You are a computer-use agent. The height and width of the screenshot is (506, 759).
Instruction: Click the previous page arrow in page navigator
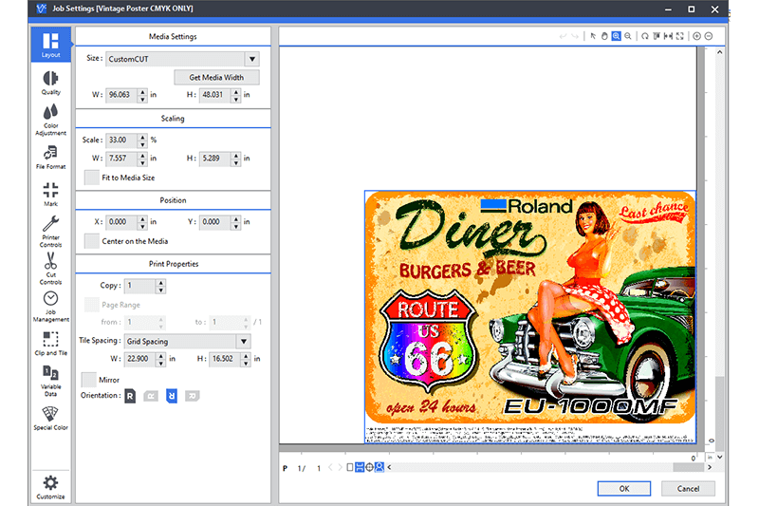330,467
